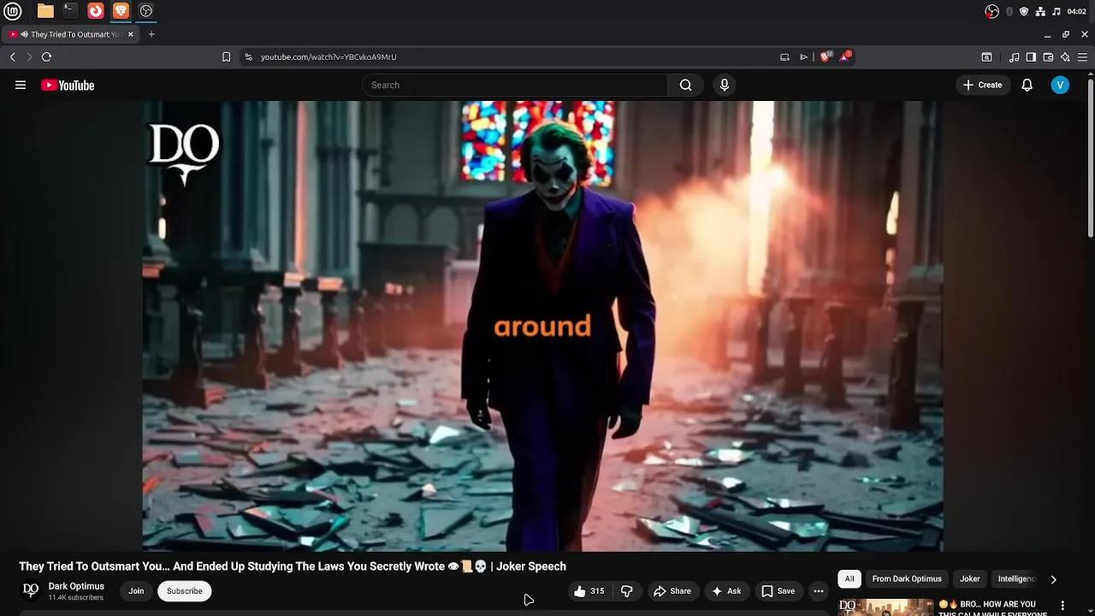1095x616 pixels.
Task: Open the Share dialog
Action: point(672,591)
